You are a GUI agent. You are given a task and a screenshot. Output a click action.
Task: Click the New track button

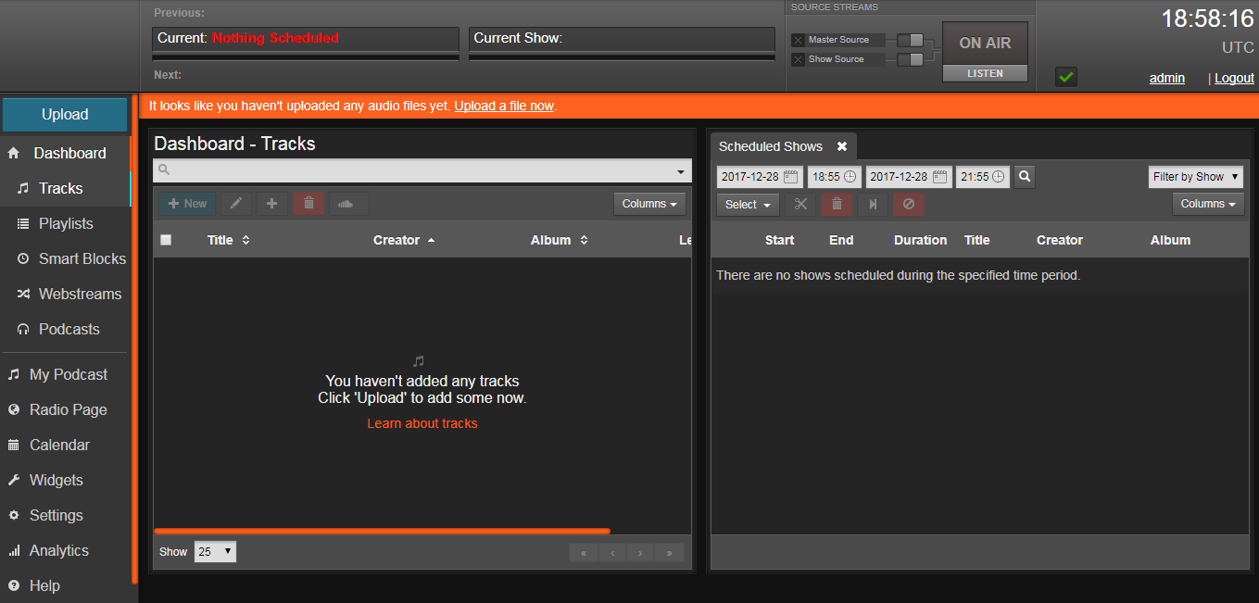(187, 204)
